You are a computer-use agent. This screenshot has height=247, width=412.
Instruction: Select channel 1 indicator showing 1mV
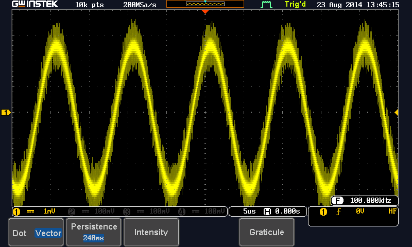[36, 211]
